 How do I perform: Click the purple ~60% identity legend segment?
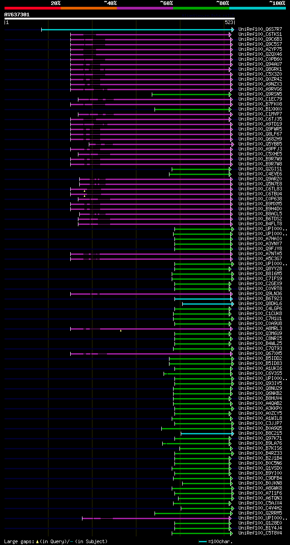pyautogui.click(x=145, y=8)
